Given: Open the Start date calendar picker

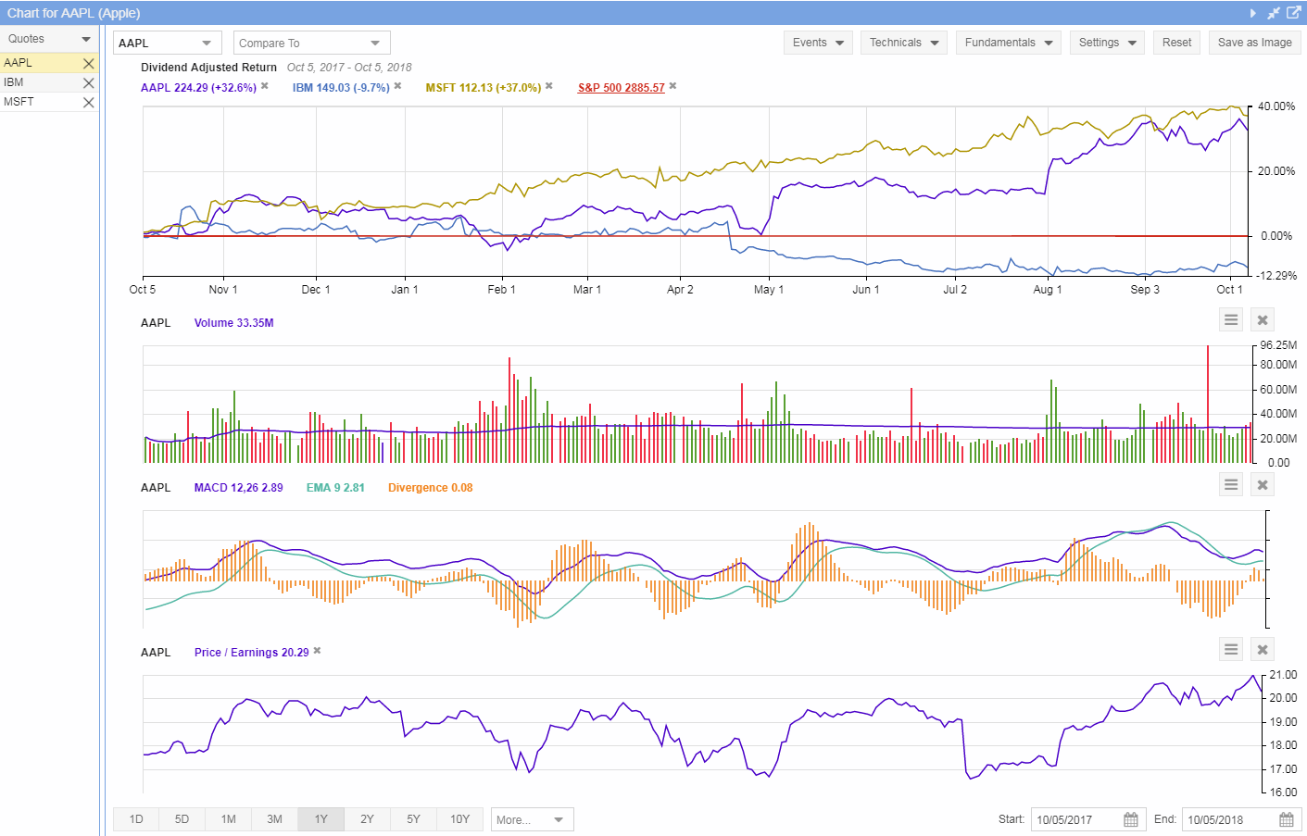Looking at the screenshot, I should pyautogui.click(x=1131, y=819).
